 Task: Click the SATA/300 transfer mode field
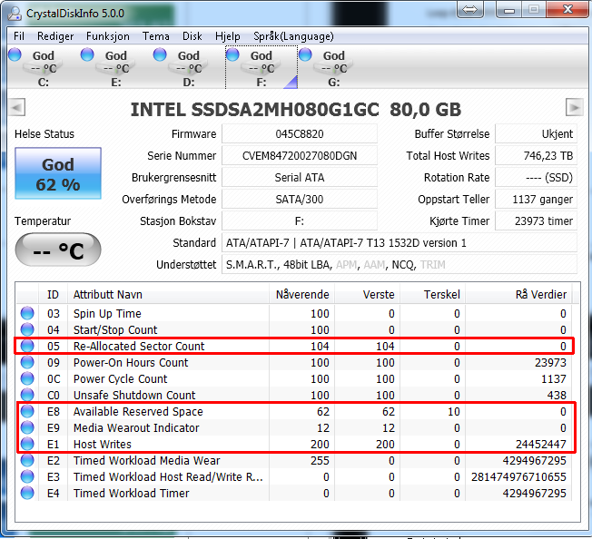[300, 199]
